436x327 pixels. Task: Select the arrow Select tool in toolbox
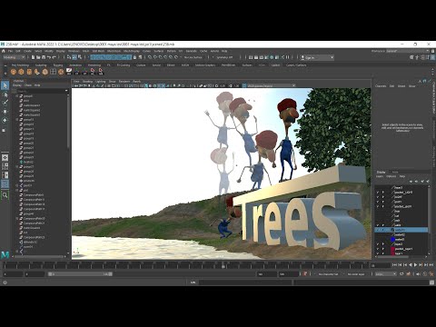(5, 85)
